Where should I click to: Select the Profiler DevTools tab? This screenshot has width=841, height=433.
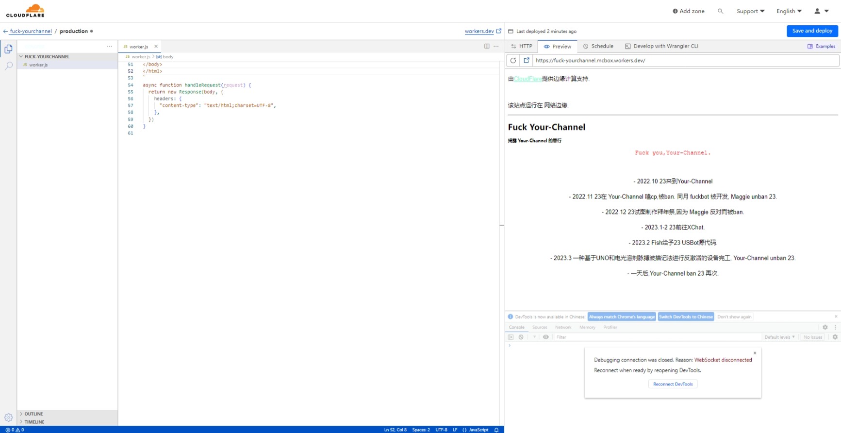(610, 327)
